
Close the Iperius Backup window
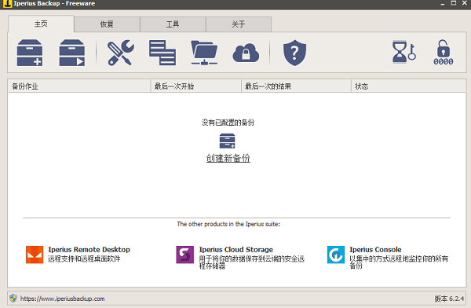[465, 3]
